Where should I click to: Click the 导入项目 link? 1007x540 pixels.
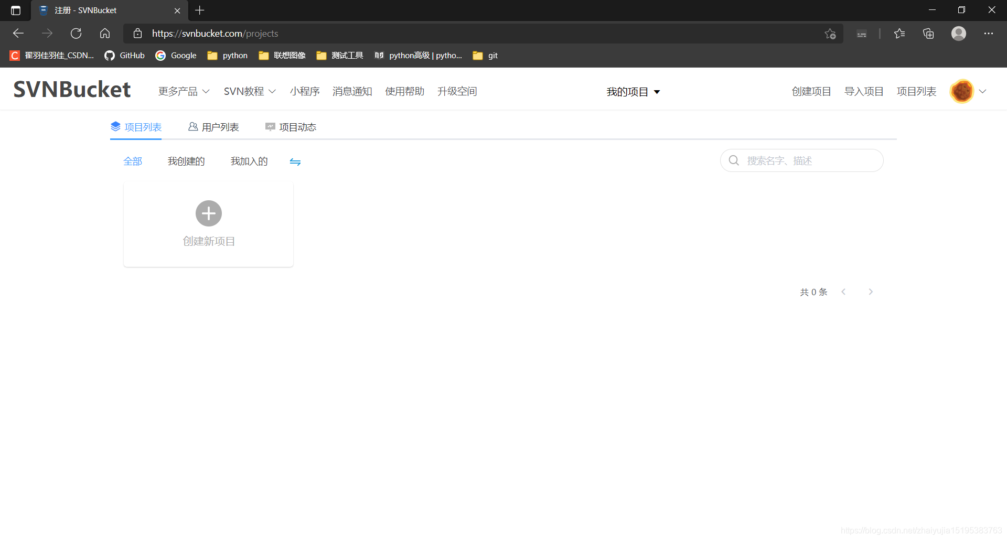[863, 91]
